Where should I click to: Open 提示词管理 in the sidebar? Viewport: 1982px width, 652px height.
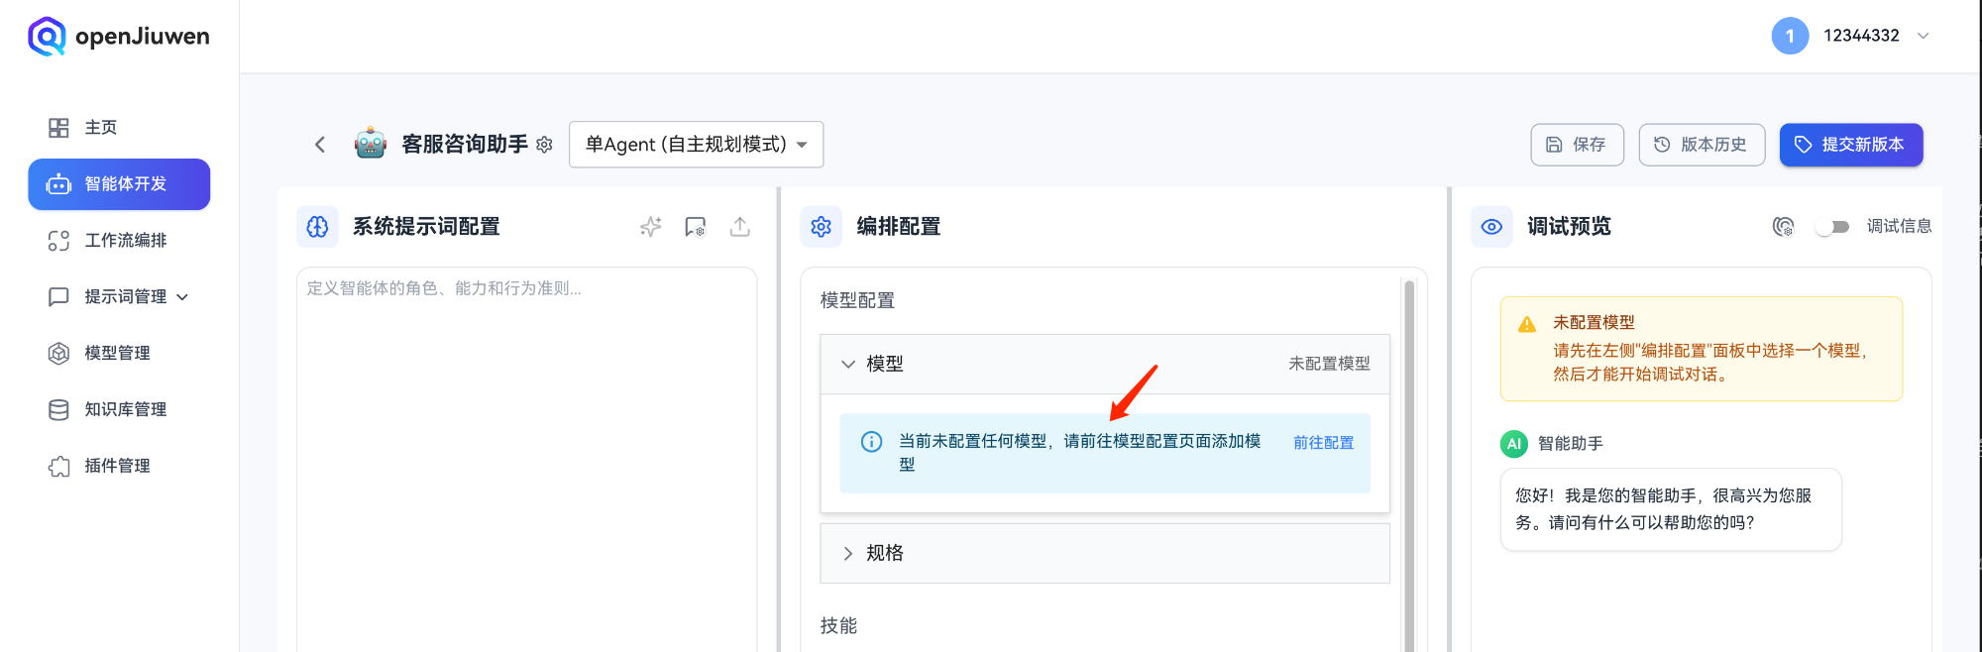click(x=119, y=297)
